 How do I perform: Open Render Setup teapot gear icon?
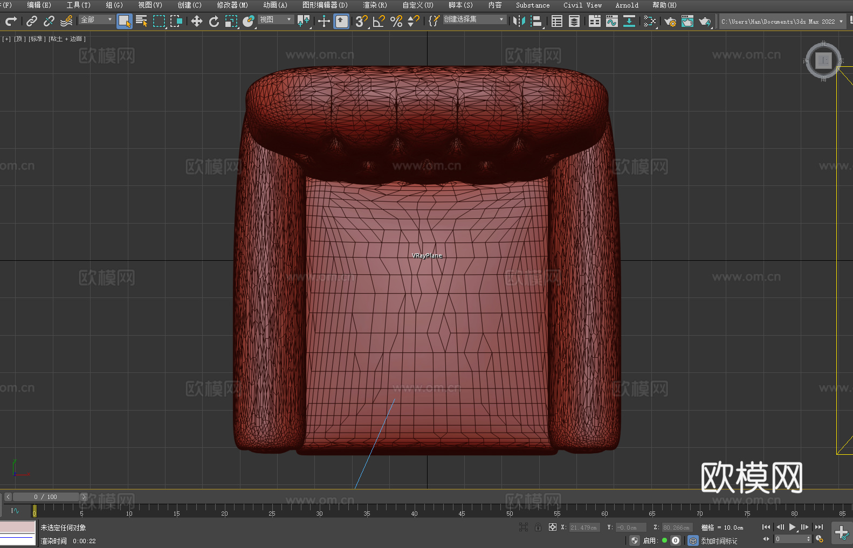tap(670, 21)
